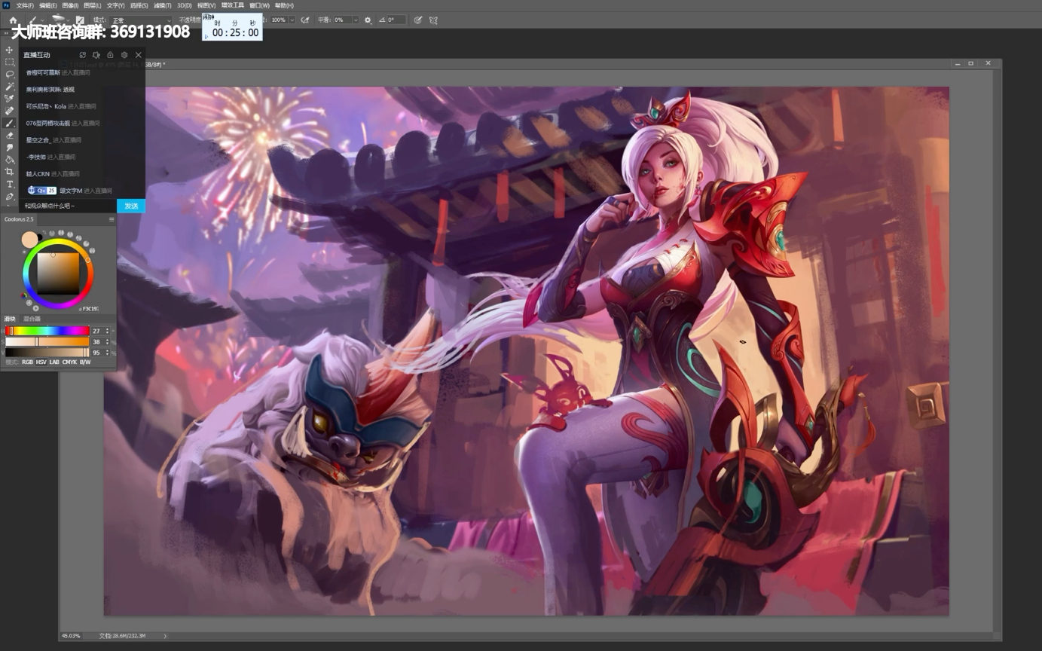Select HSV slider mode
This screenshot has height=651, width=1042.
point(41,362)
